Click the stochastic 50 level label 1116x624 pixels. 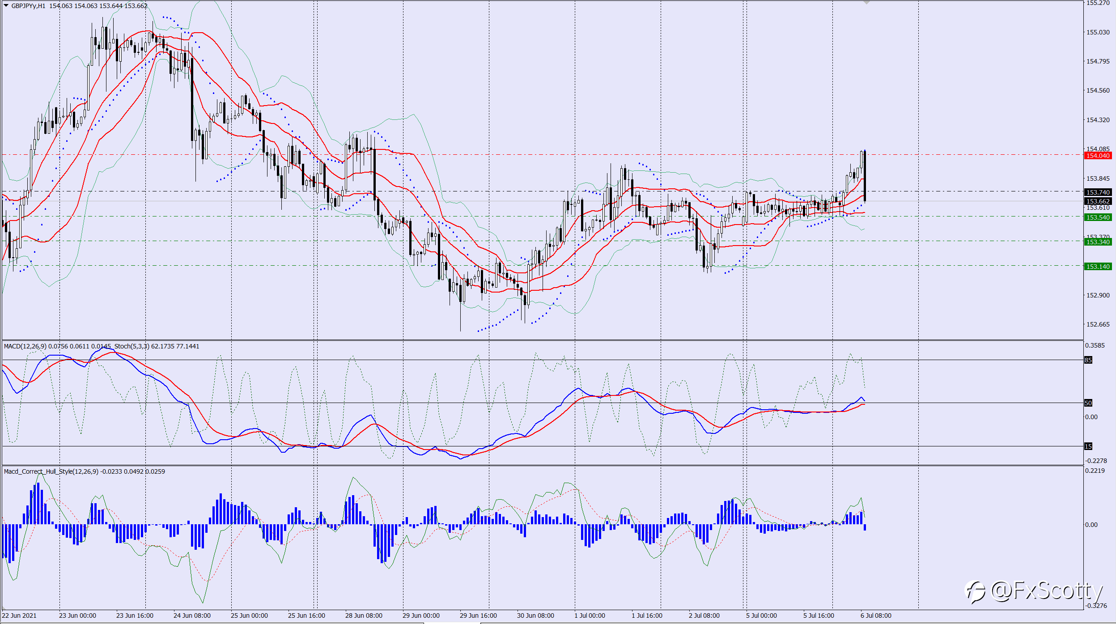point(1088,403)
